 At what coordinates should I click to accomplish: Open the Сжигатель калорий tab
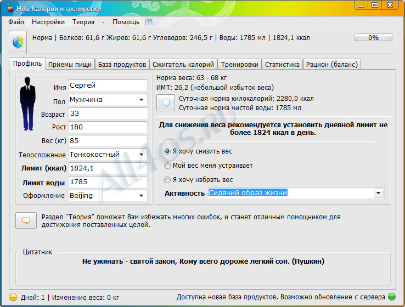[x=183, y=65]
